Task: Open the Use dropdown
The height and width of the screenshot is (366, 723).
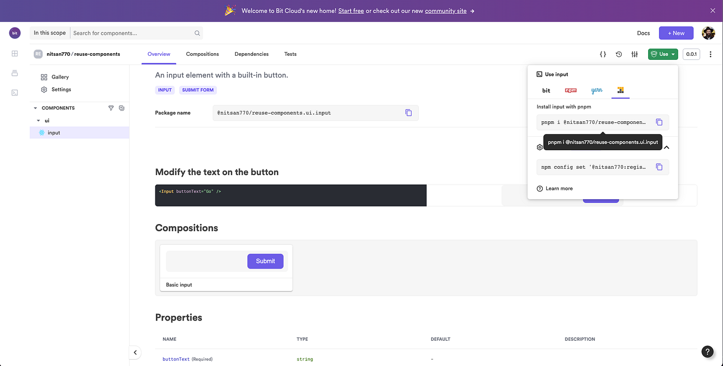Action: click(x=663, y=54)
